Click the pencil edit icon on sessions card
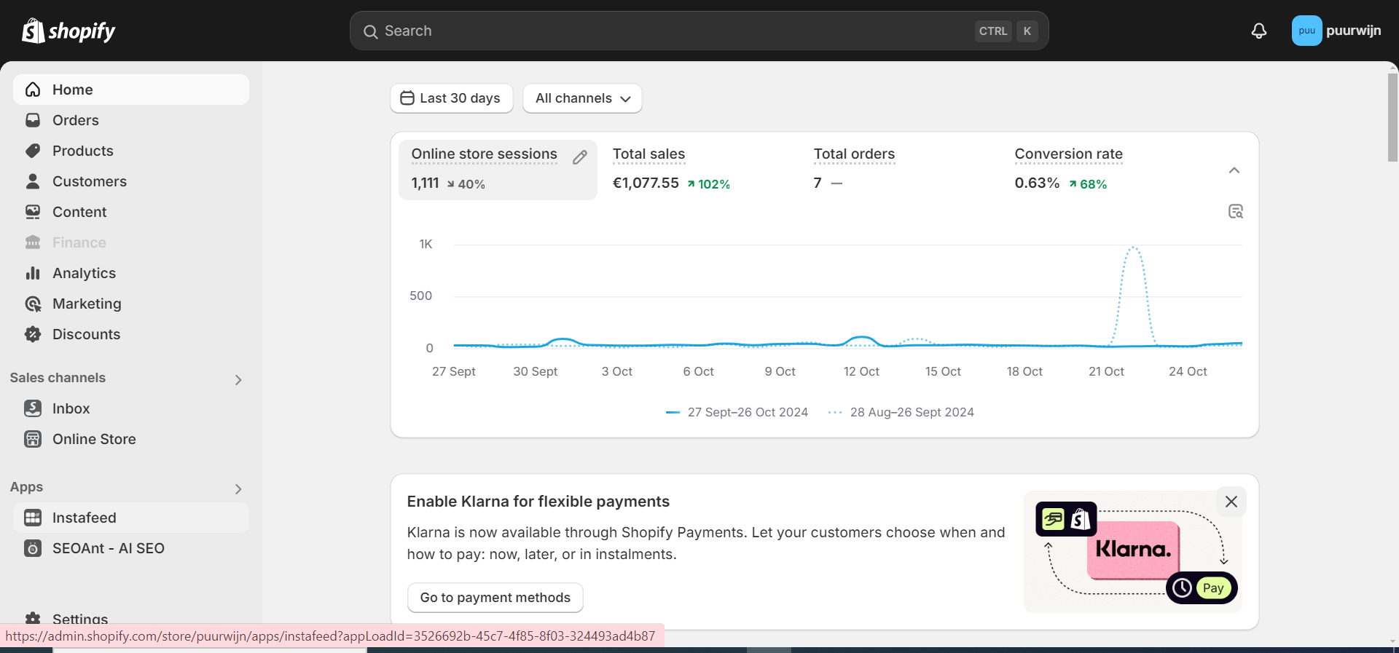This screenshot has height=653, width=1399. (x=579, y=157)
